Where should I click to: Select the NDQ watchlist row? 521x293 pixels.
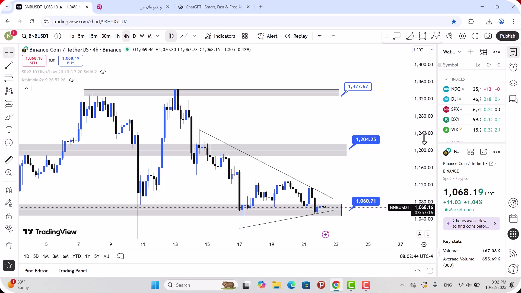[472, 89]
